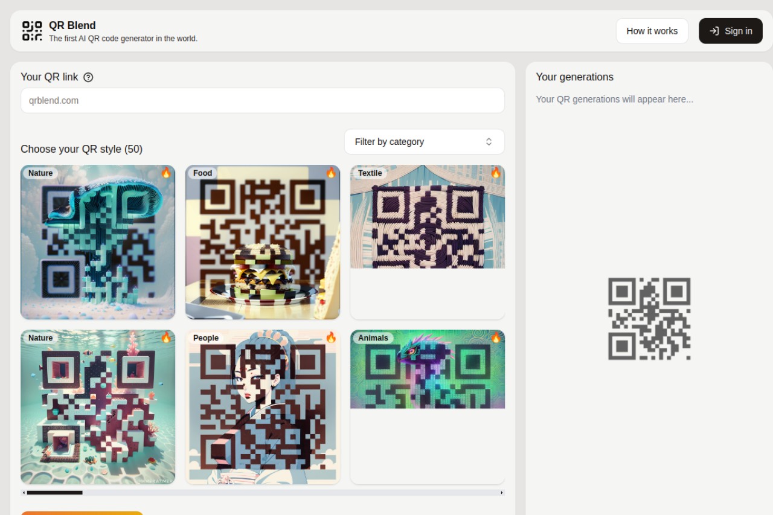
Task: Click the flame icon on the People card
Action: pyautogui.click(x=331, y=337)
